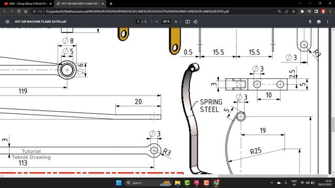Viewport: 335px width, 188px height.
Task: Open the Windows Start menu
Action: tap(119, 183)
